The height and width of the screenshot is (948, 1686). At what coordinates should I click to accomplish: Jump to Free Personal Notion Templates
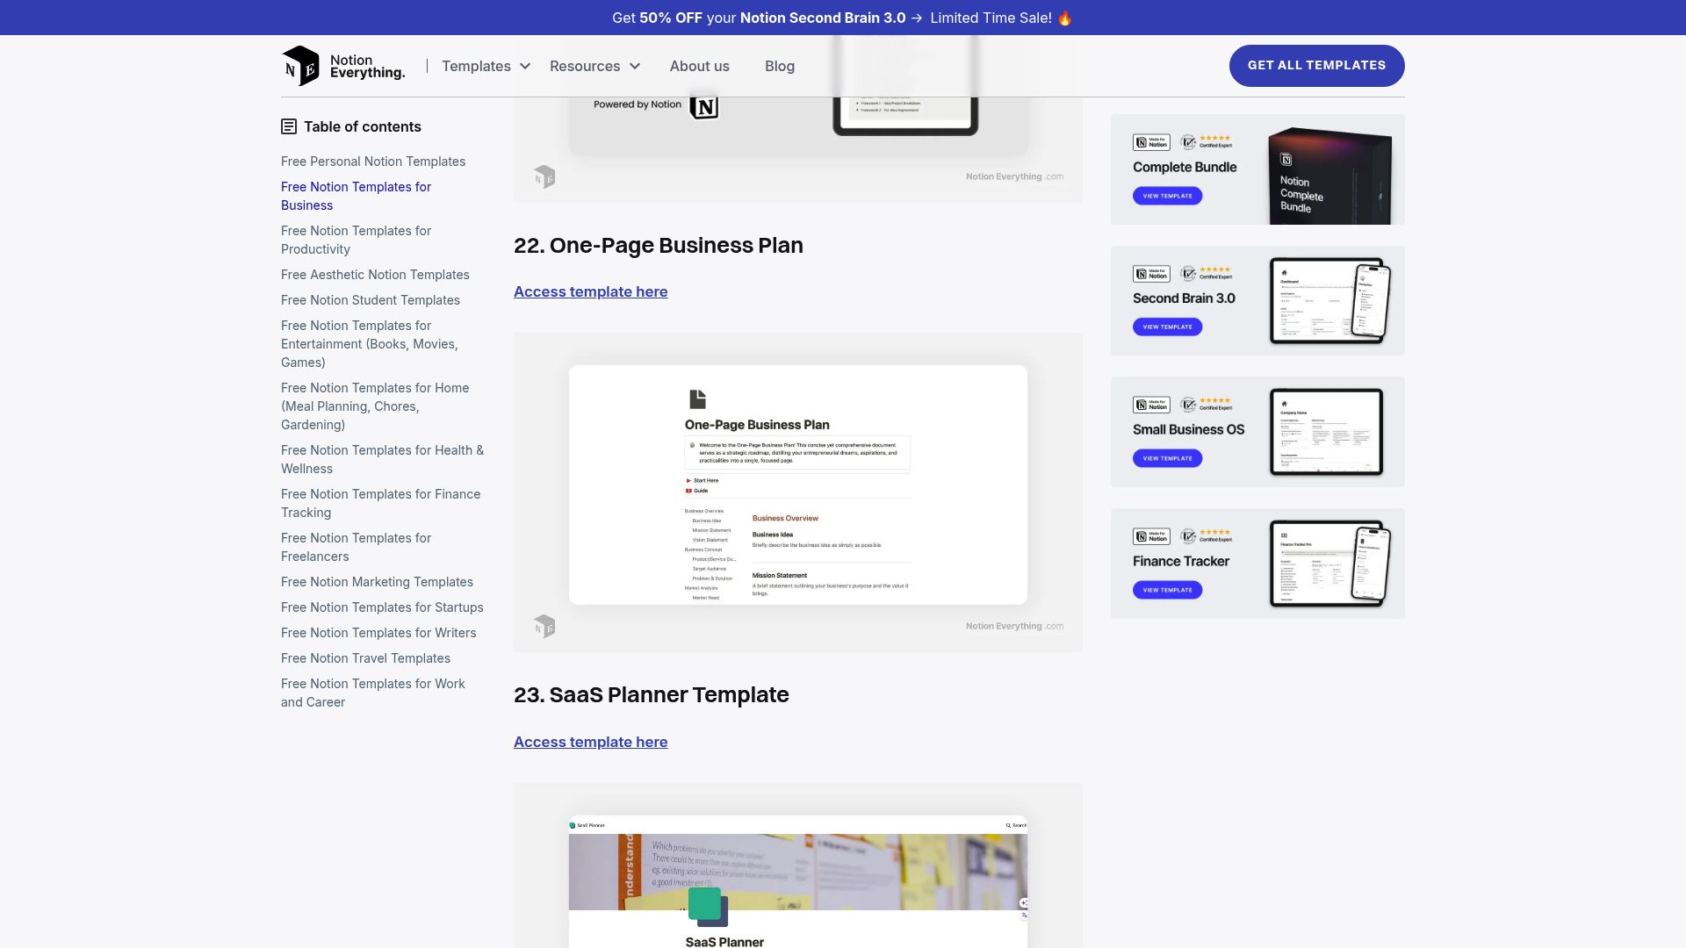pyautogui.click(x=373, y=162)
